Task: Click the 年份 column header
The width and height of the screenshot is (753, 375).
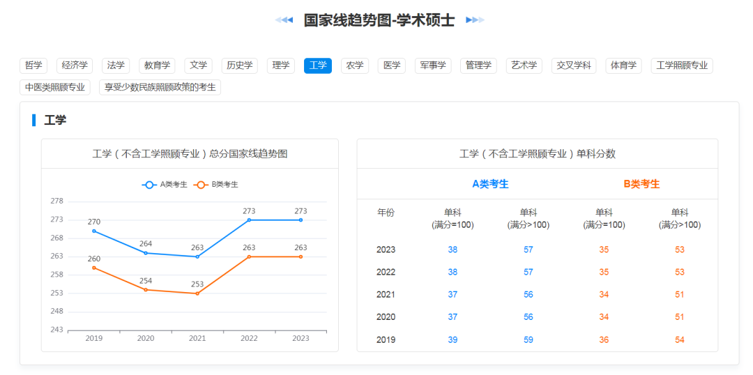Action: [x=386, y=213]
